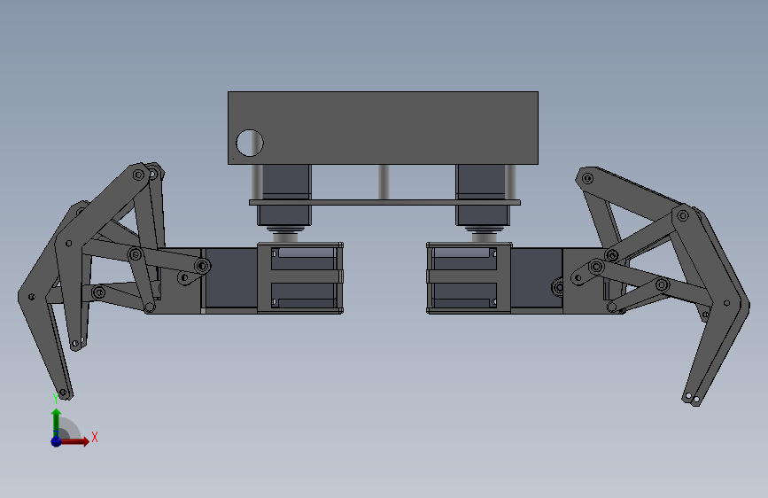The height and width of the screenshot is (498, 768).
Task: Select the center standoff rod between the motors
Action: pyautogui.click(x=384, y=182)
